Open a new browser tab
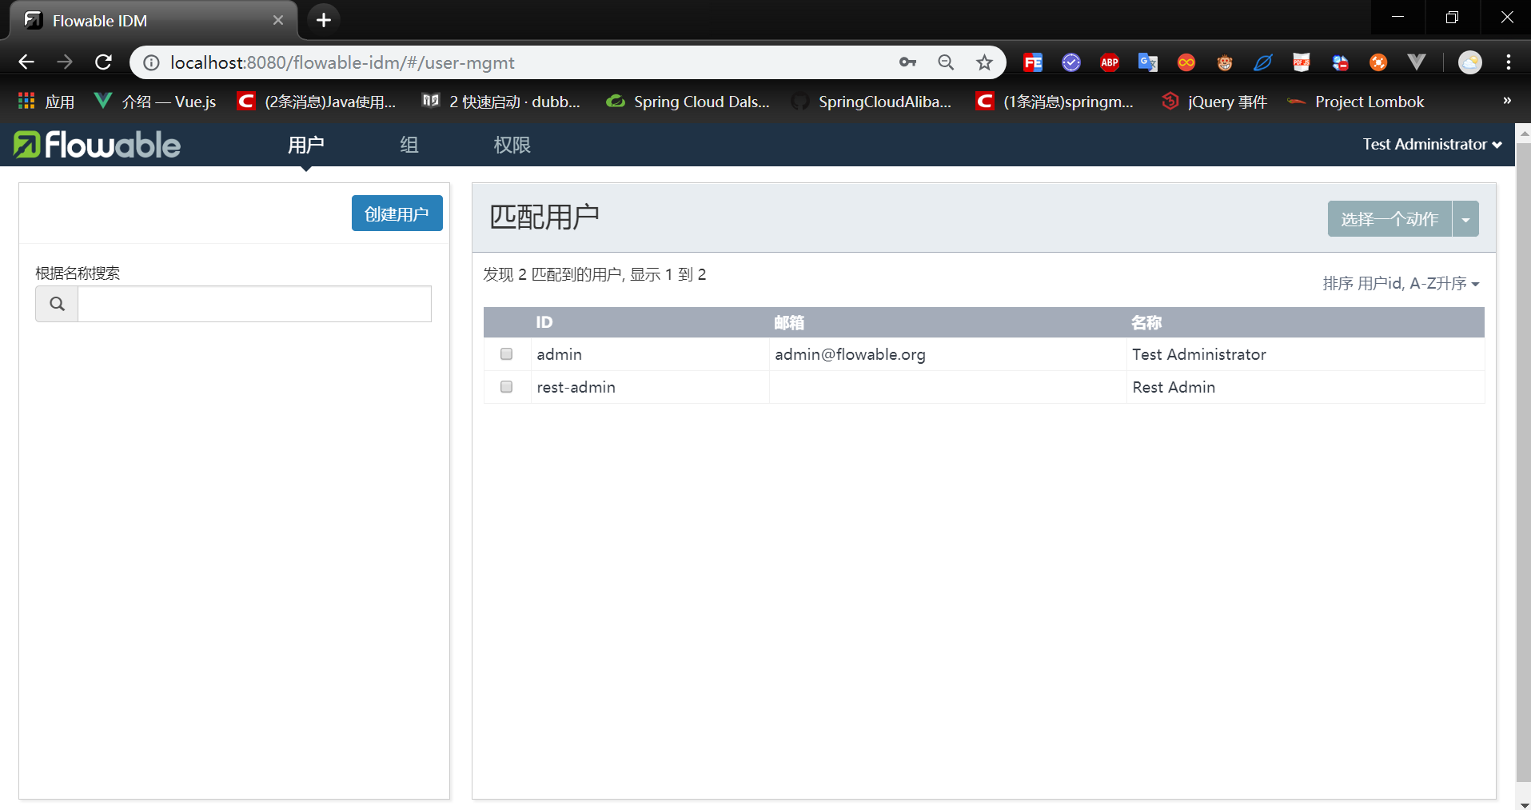This screenshot has height=810, width=1531. point(324,20)
